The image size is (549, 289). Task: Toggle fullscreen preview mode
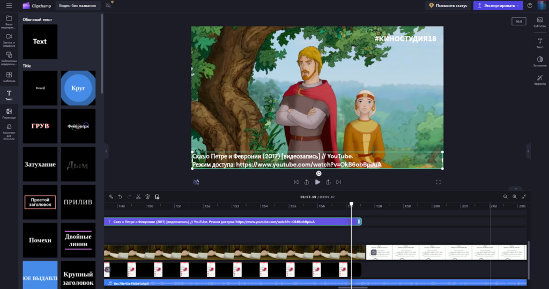coord(438,182)
